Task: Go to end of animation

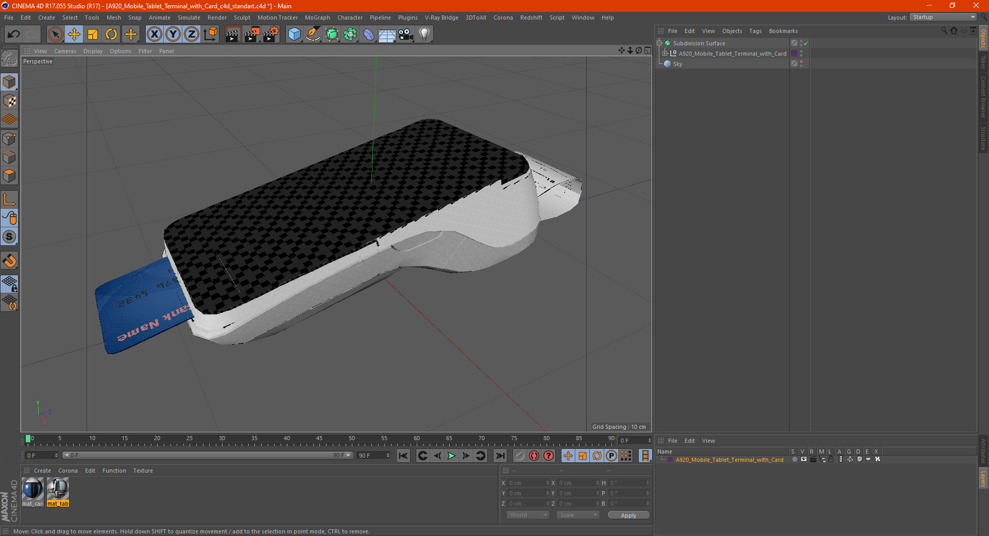Action: pos(500,456)
